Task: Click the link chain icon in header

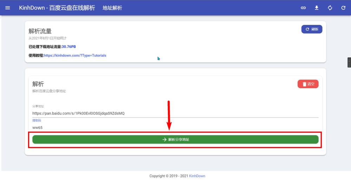Action: (x=303, y=8)
